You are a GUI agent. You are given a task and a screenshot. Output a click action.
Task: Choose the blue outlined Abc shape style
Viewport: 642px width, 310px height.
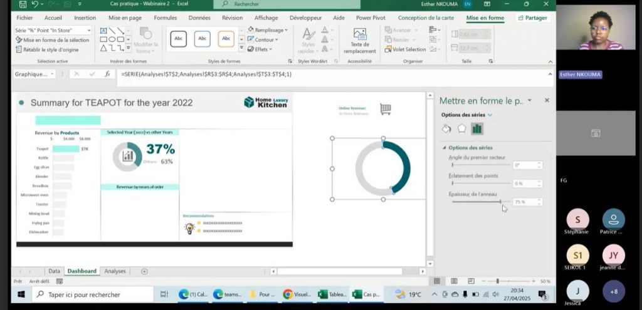coord(203,38)
